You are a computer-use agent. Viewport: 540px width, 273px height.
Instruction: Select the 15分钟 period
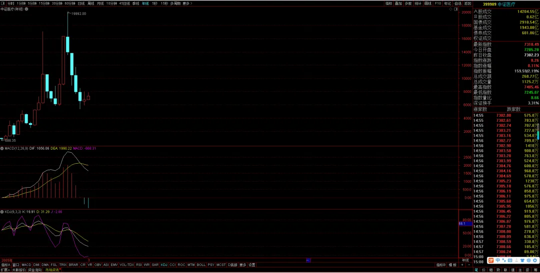(x=44, y=3)
